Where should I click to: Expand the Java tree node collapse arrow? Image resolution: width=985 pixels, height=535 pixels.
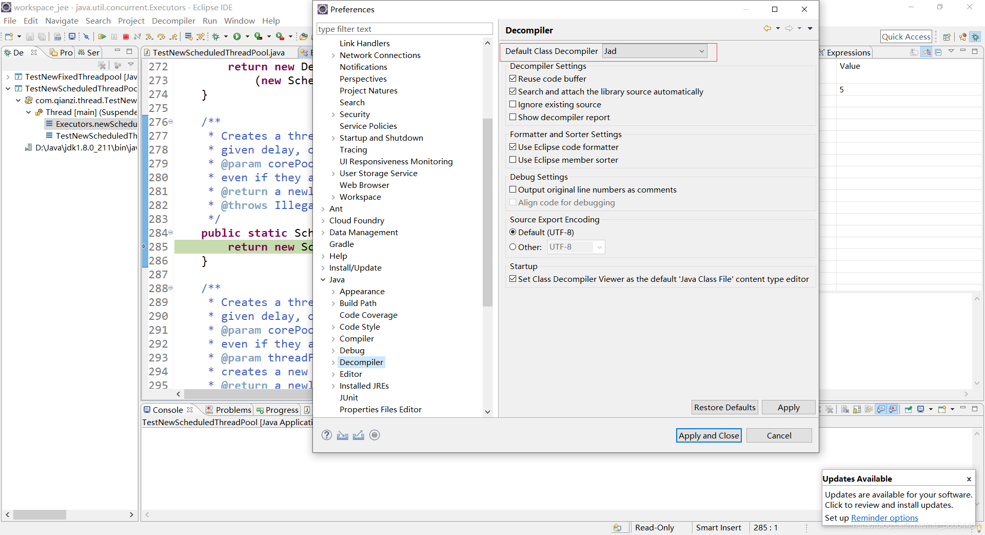(x=323, y=279)
